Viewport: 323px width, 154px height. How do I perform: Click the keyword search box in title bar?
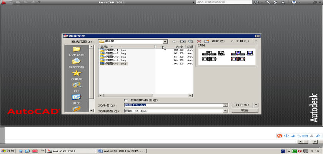click(x=224, y=2)
